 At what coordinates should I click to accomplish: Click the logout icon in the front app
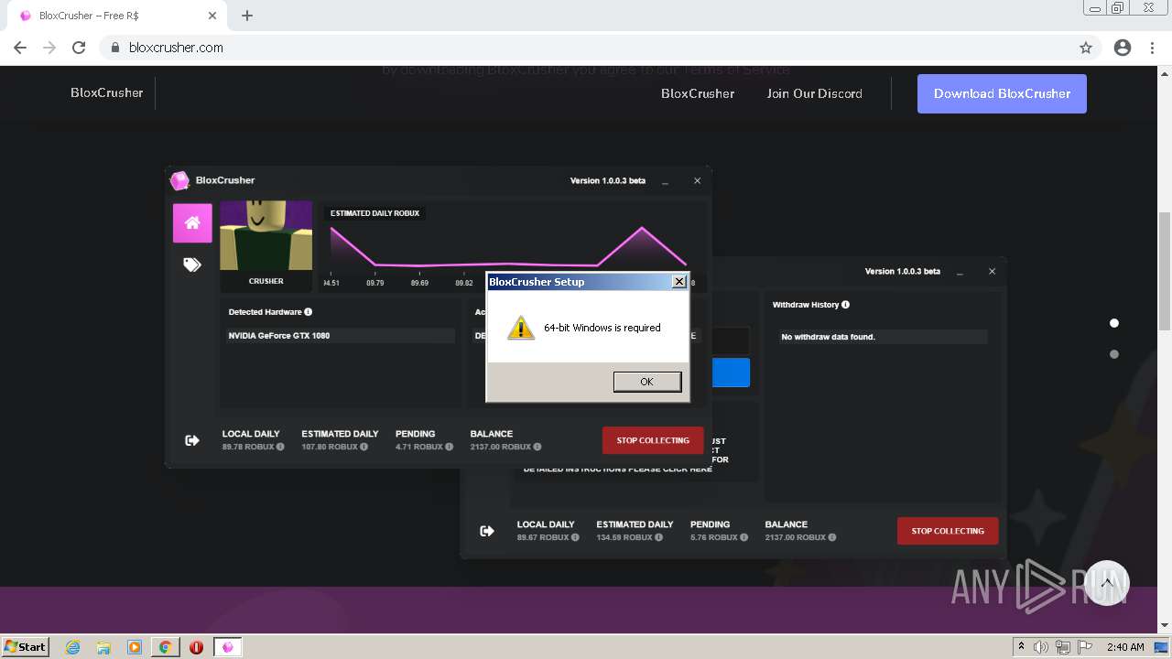coord(192,440)
